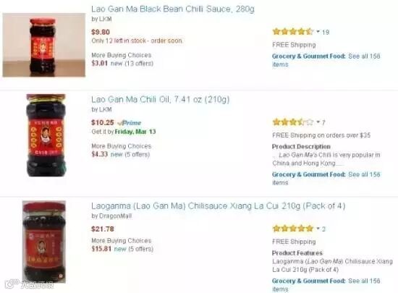
Task: Open the Xiang La Cui pack of 4 image
Action: pyautogui.click(x=44, y=242)
